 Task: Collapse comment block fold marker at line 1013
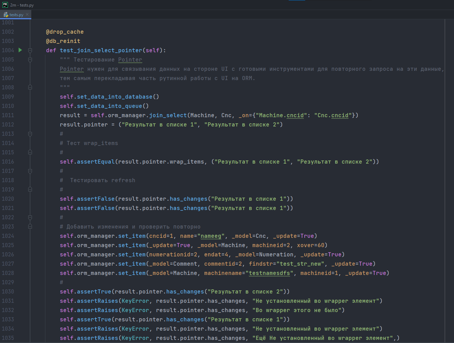[x=30, y=134]
